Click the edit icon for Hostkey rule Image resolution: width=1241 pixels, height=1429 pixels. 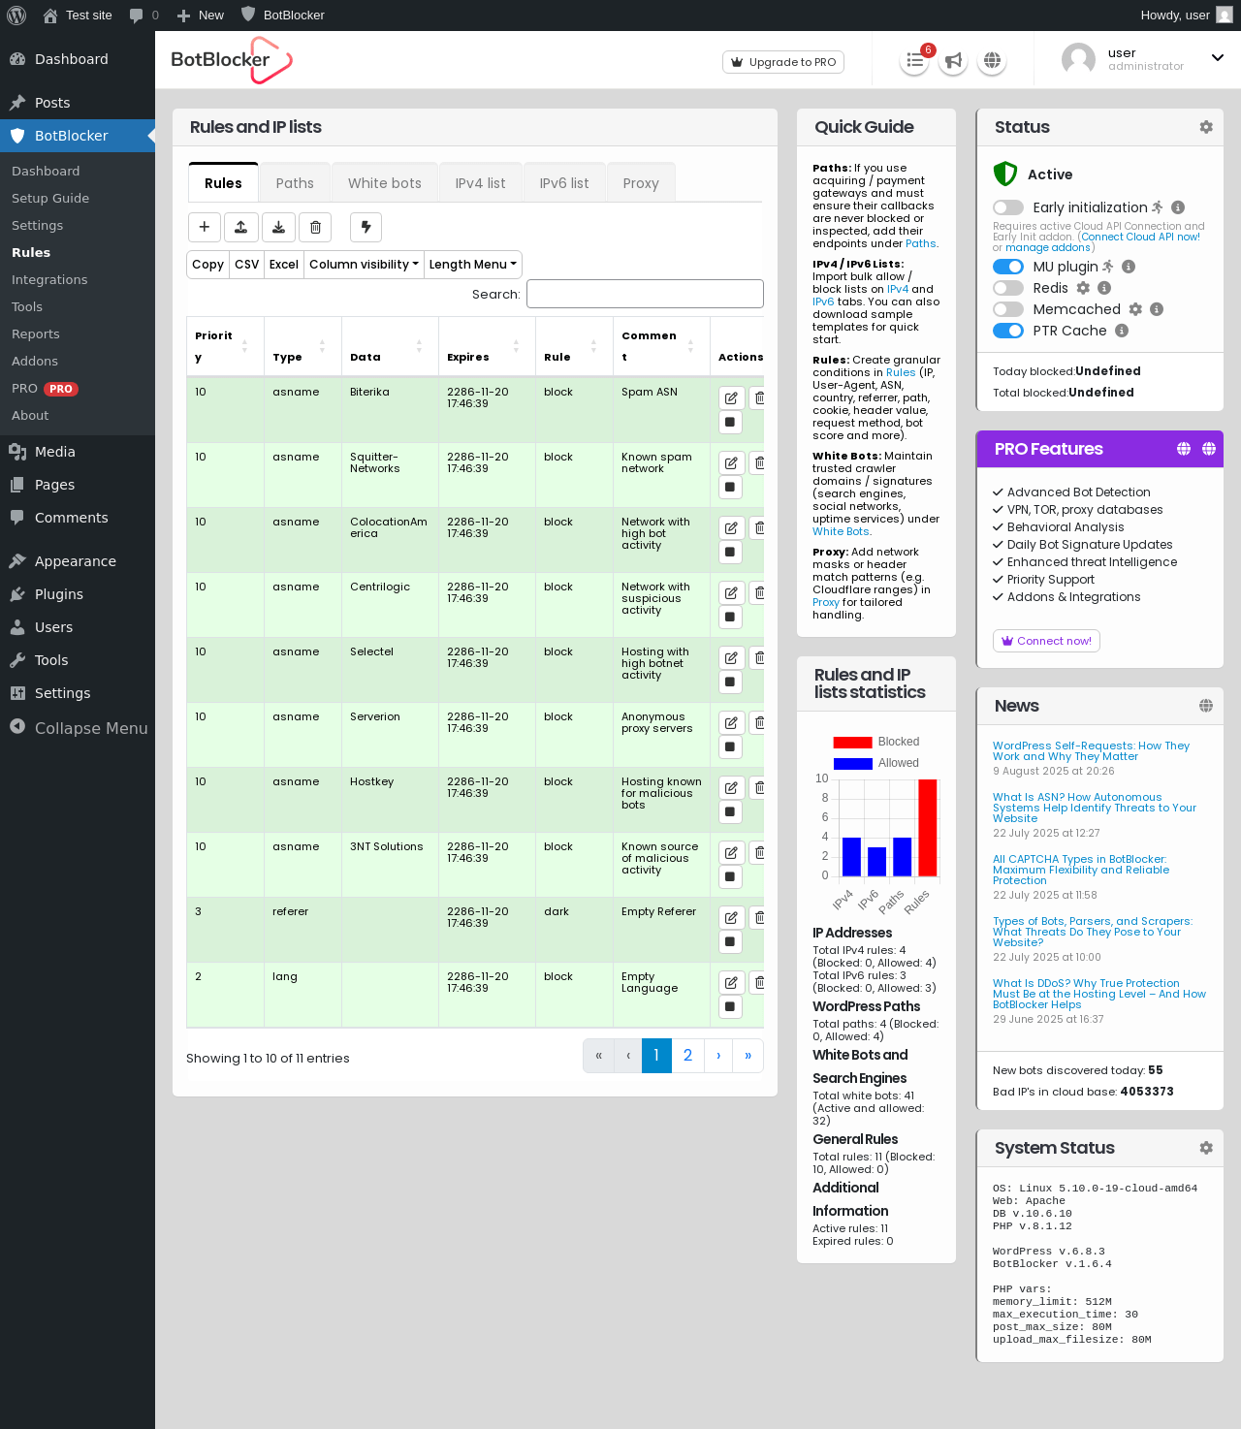point(731,787)
